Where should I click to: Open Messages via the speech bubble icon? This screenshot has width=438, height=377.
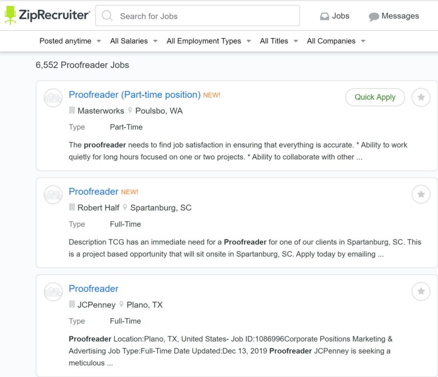(x=373, y=16)
